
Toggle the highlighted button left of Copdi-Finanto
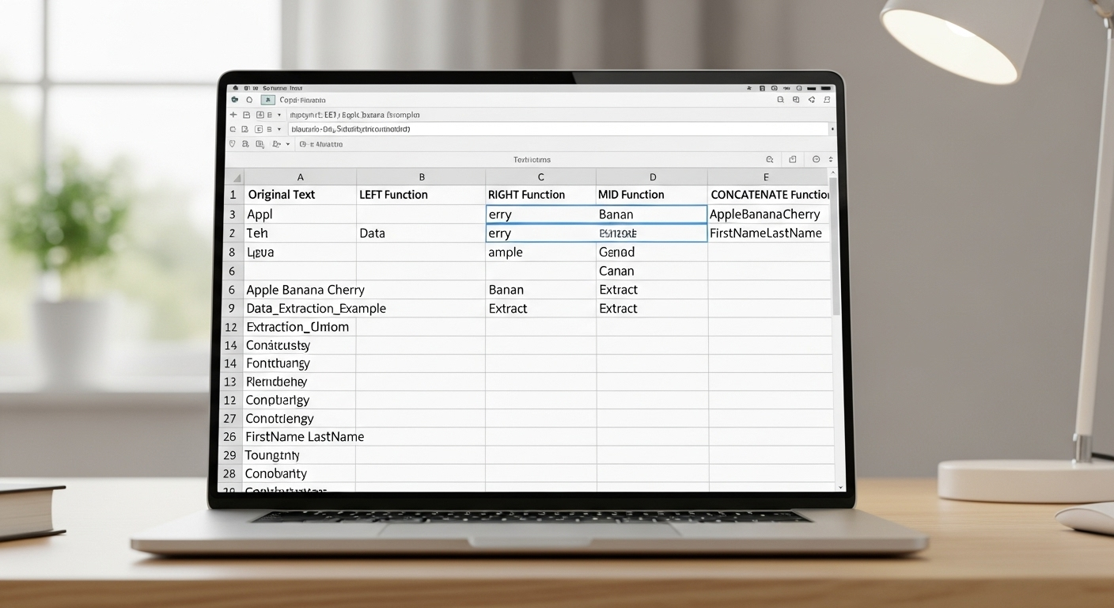click(x=268, y=101)
